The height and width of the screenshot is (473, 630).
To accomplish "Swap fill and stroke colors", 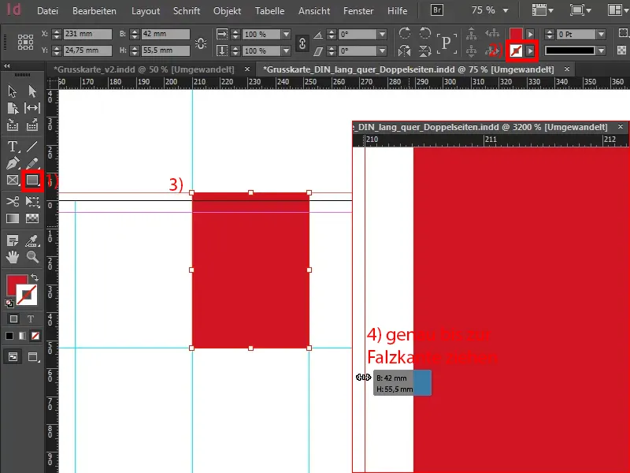I will tap(35, 277).
